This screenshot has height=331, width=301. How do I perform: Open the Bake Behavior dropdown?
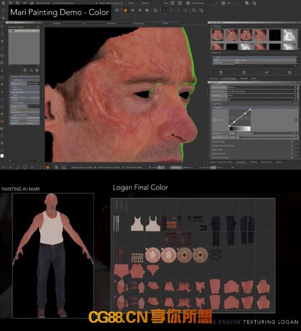tap(262, 91)
